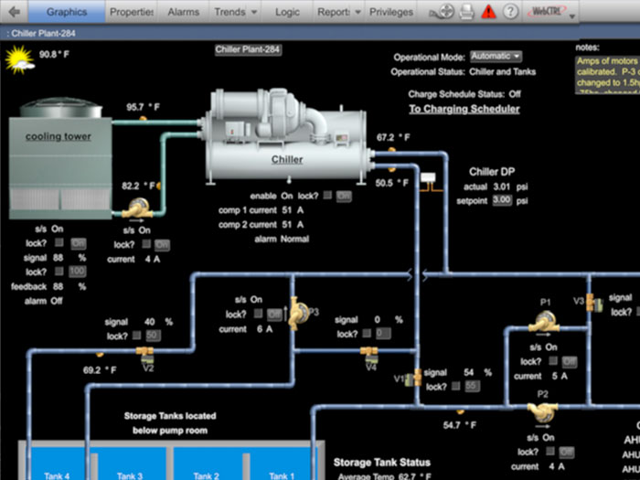Click the 67.2 °F temperature sensor

(391, 150)
